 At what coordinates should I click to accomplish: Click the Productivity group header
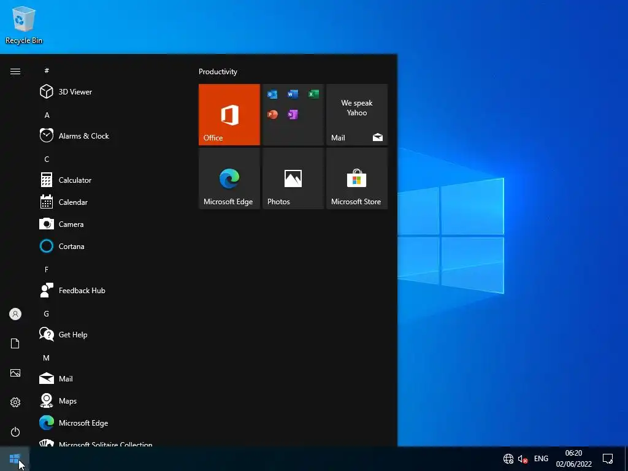(x=218, y=72)
